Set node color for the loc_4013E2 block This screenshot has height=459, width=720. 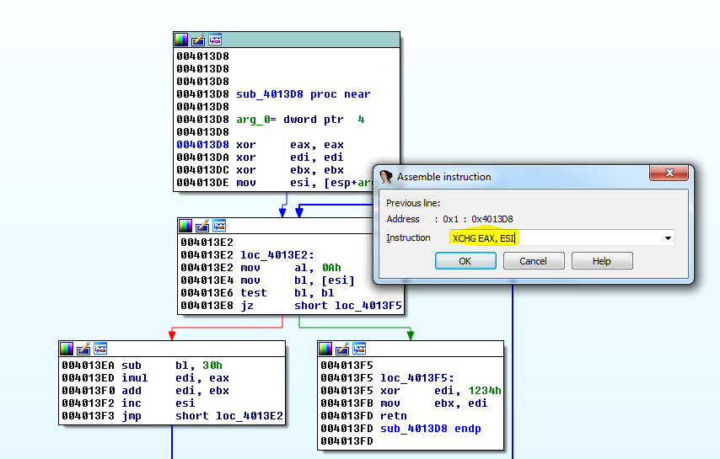pyautogui.click(x=185, y=226)
